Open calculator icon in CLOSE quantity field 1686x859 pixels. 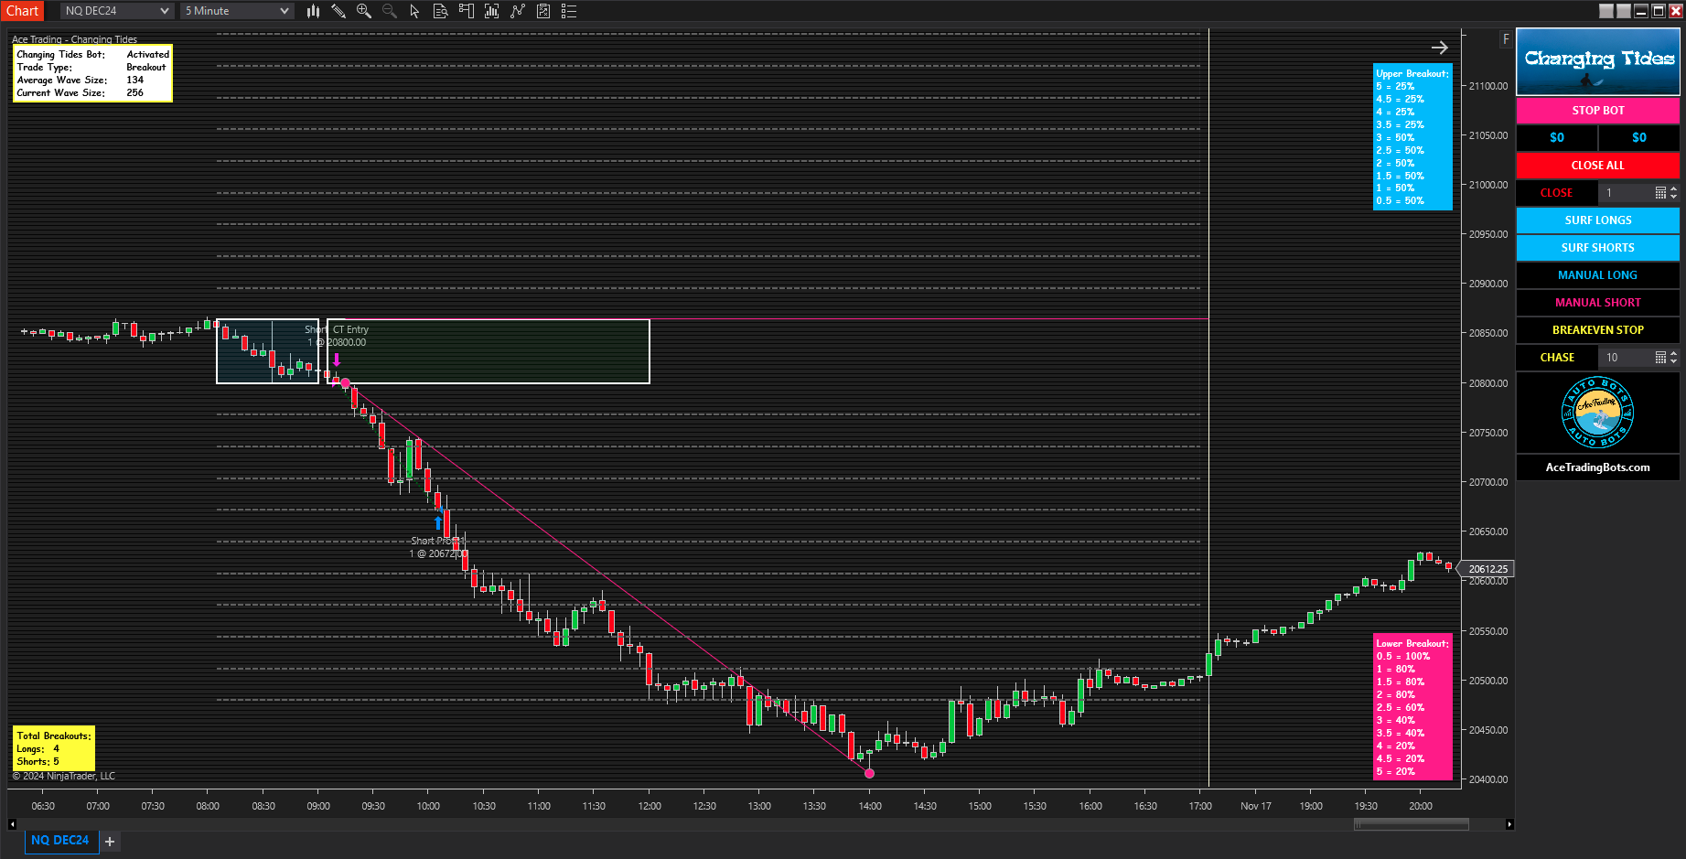[x=1660, y=193]
